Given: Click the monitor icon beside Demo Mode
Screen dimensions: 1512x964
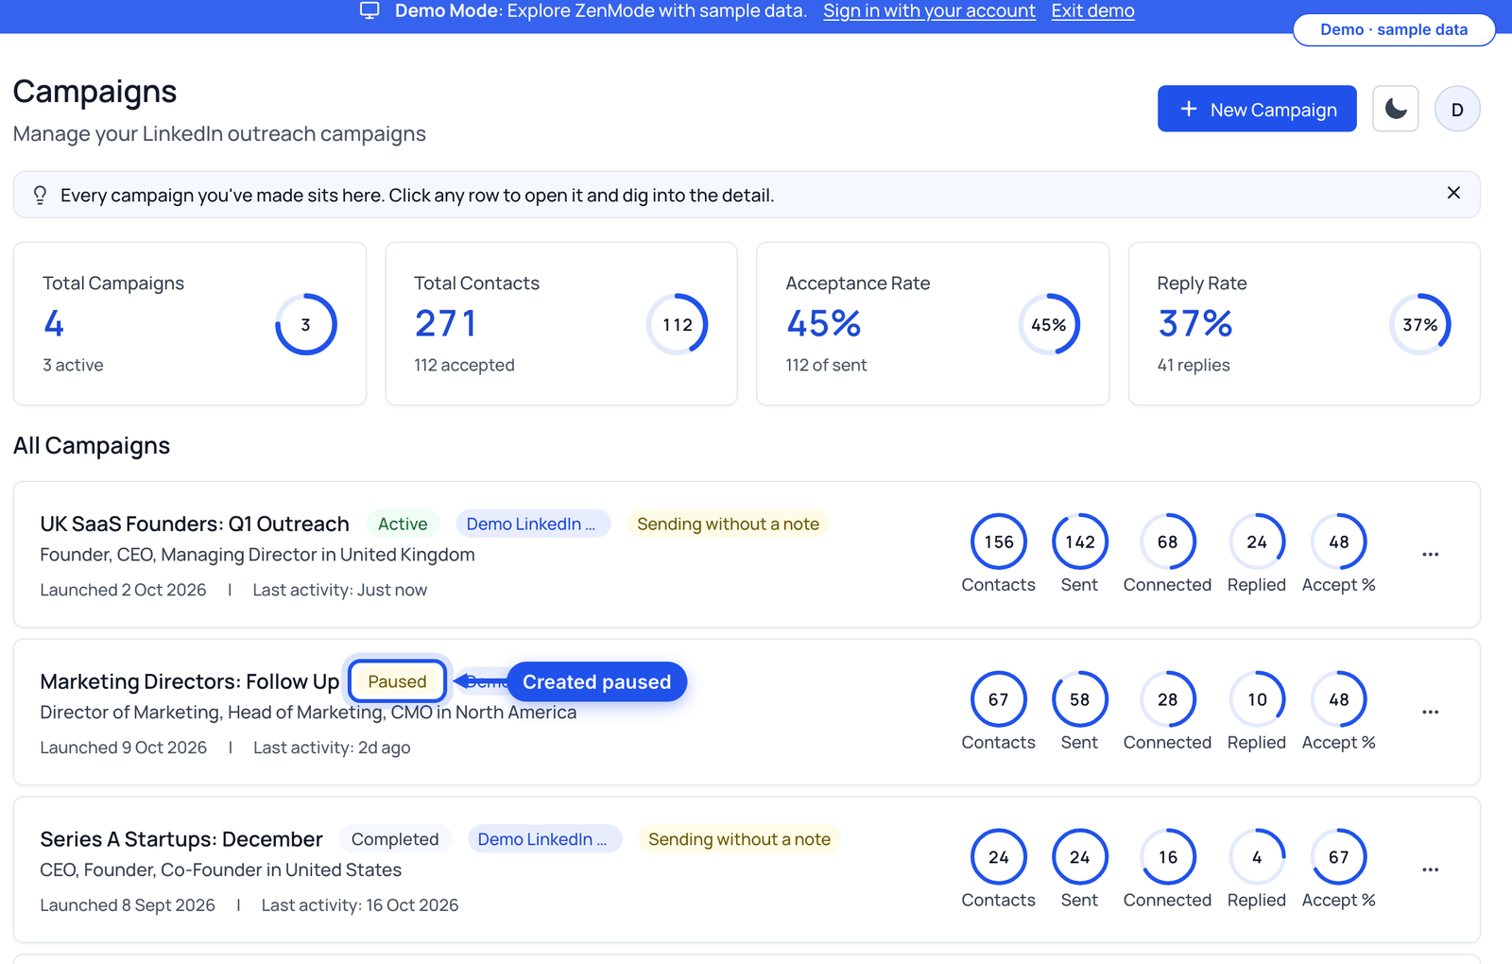Looking at the screenshot, I should (x=369, y=10).
